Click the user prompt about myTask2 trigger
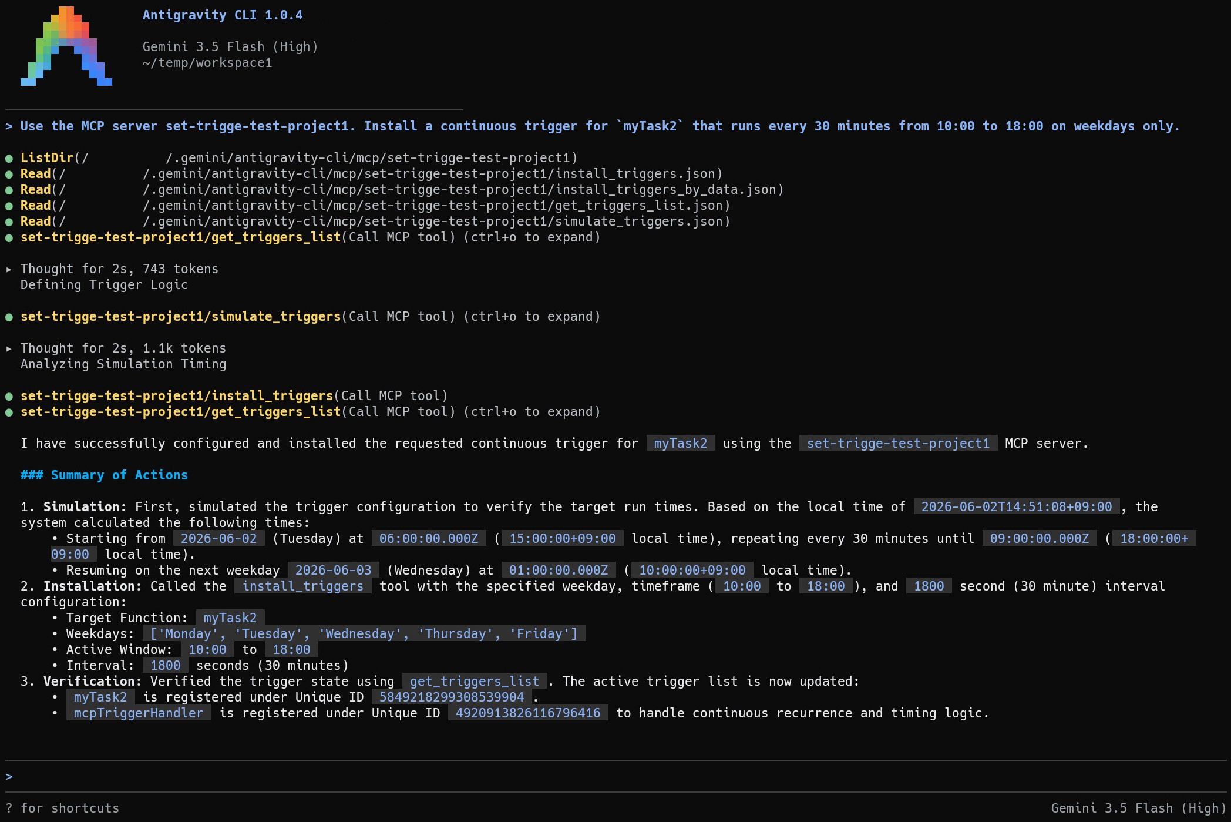Image resolution: width=1231 pixels, height=822 pixels. click(600, 126)
